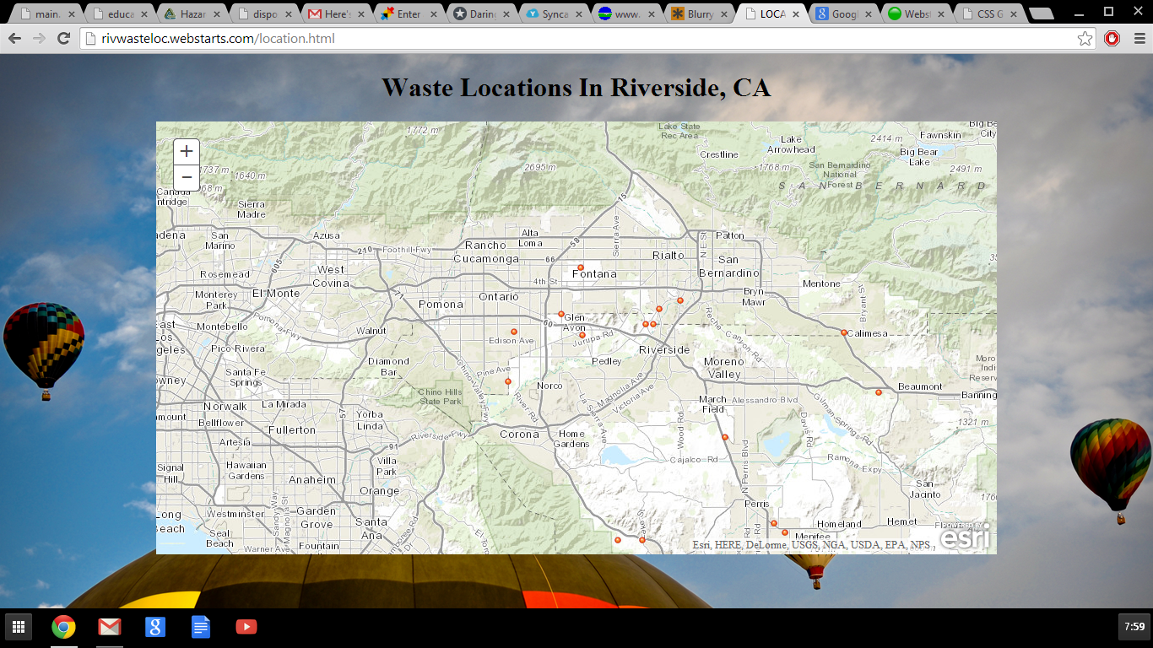Viewport: 1153px width, 648px height.
Task: Select the marker below Pine Ave
Action: (x=508, y=382)
